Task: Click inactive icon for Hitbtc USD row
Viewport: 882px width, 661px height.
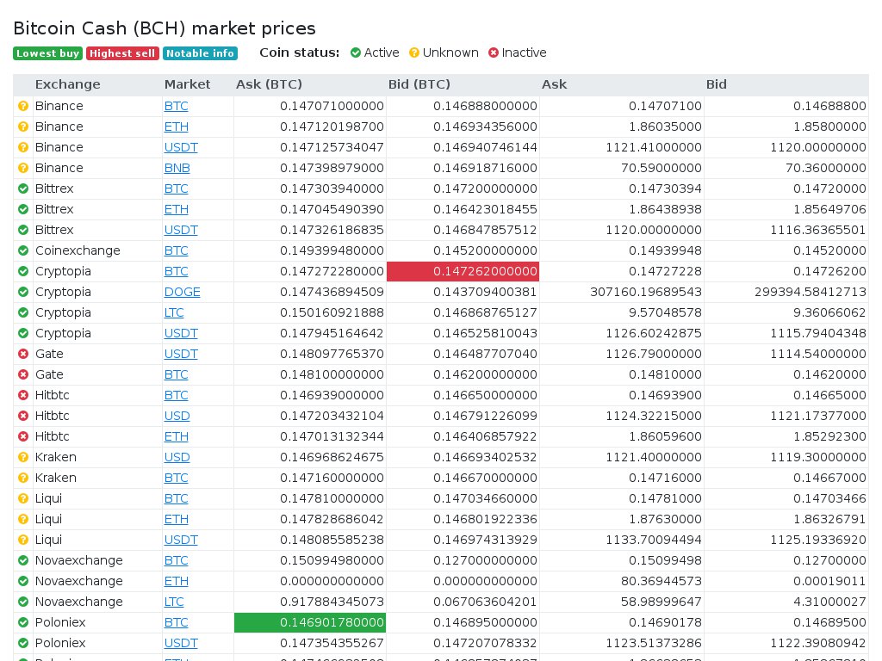Action: 23,416
